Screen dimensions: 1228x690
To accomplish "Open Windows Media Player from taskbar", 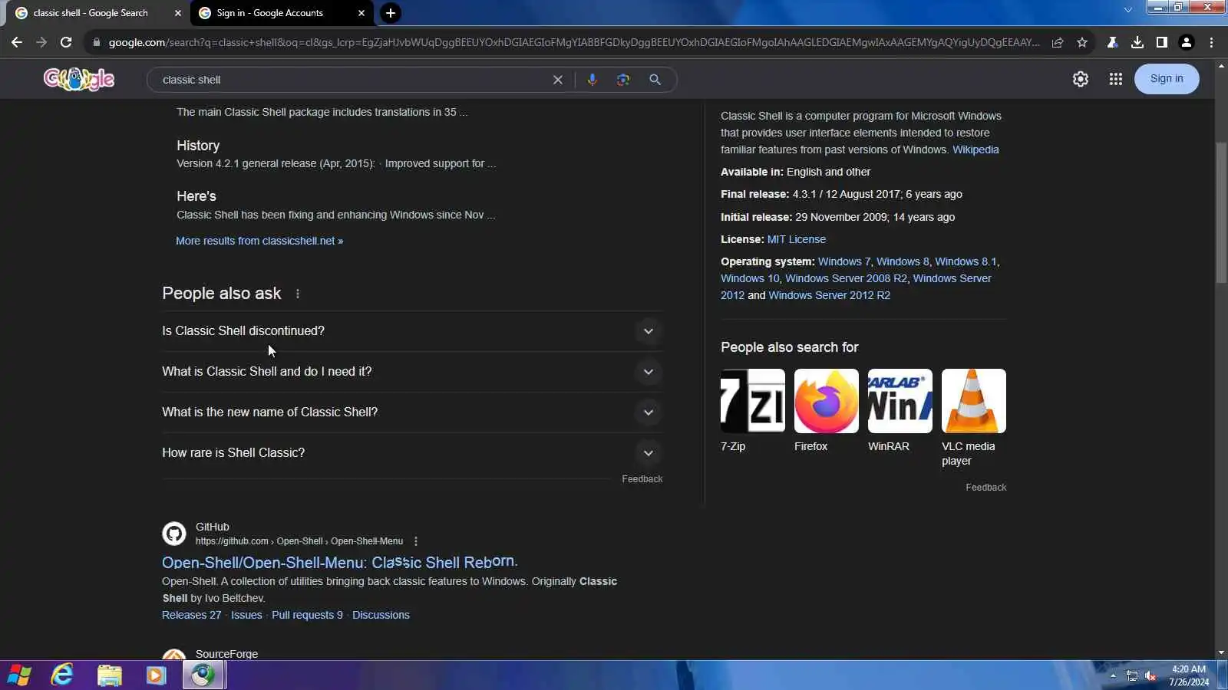I will coord(156,675).
